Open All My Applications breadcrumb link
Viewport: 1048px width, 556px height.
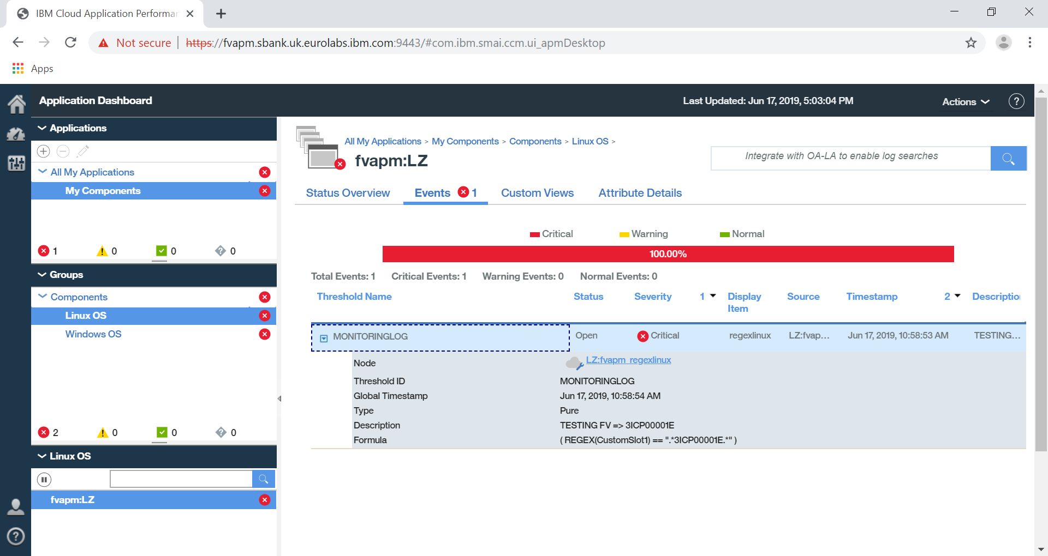[383, 141]
